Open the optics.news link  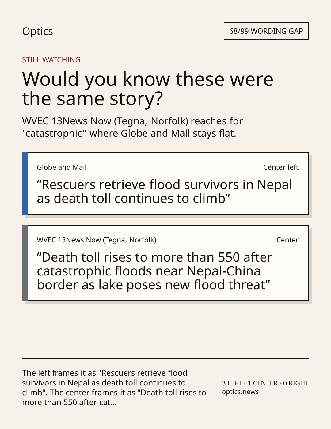pyautogui.click(x=240, y=392)
